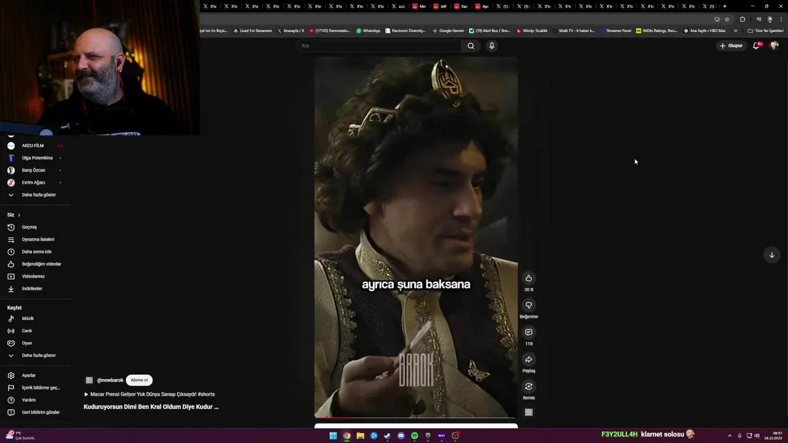The height and width of the screenshot is (443, 788).
Task: Go to next Short with down arrow
Action: (x=771, y=255)
